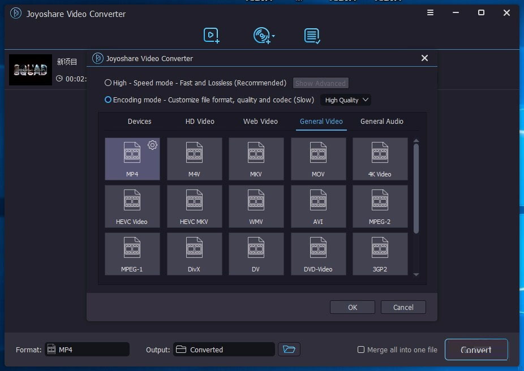Open the High Quality dropdown

[x=345, y=100]
